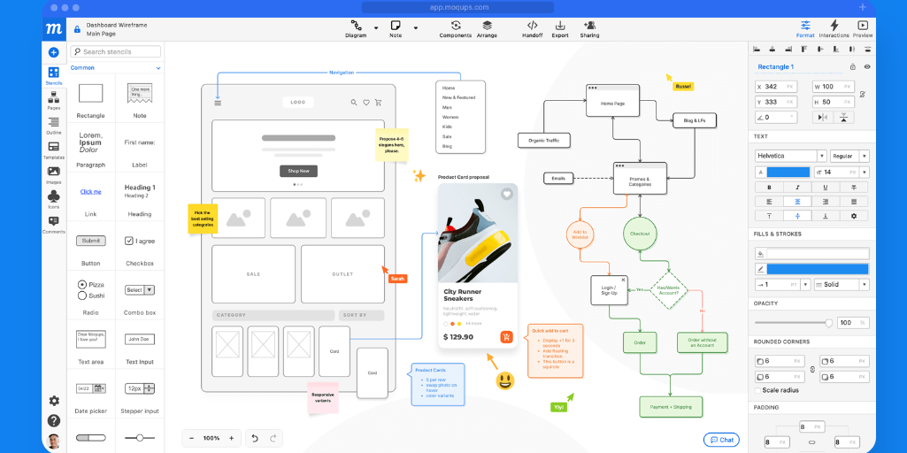Click the opacity percentage input field
This screenshot has height=453, width=907.
[x=853, y=323]
